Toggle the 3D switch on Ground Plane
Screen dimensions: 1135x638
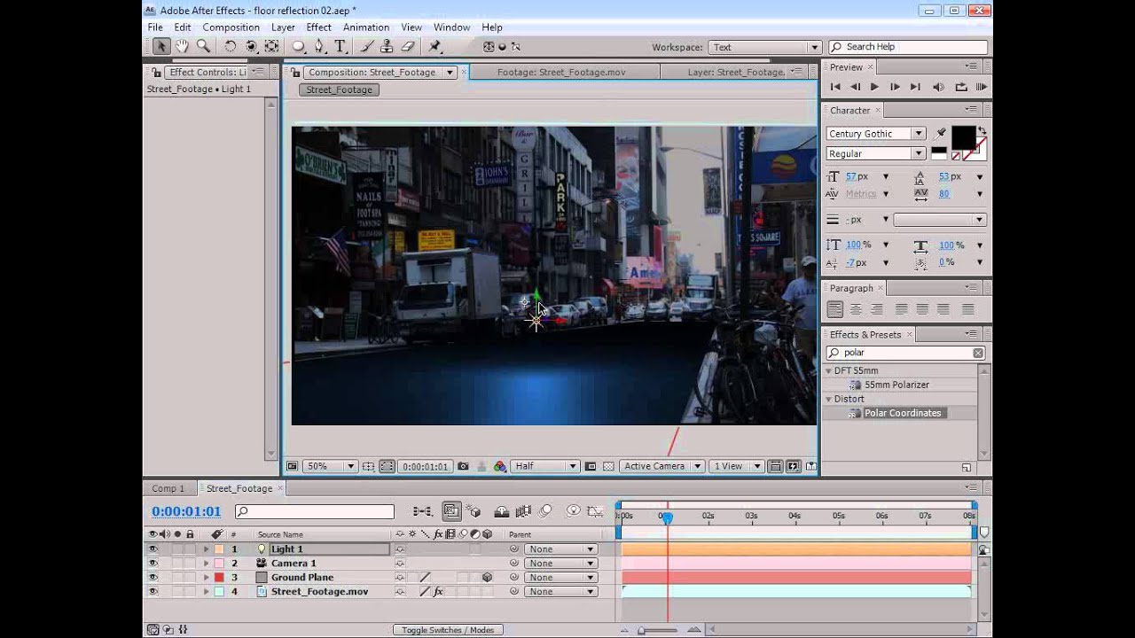tap(487, 578)
